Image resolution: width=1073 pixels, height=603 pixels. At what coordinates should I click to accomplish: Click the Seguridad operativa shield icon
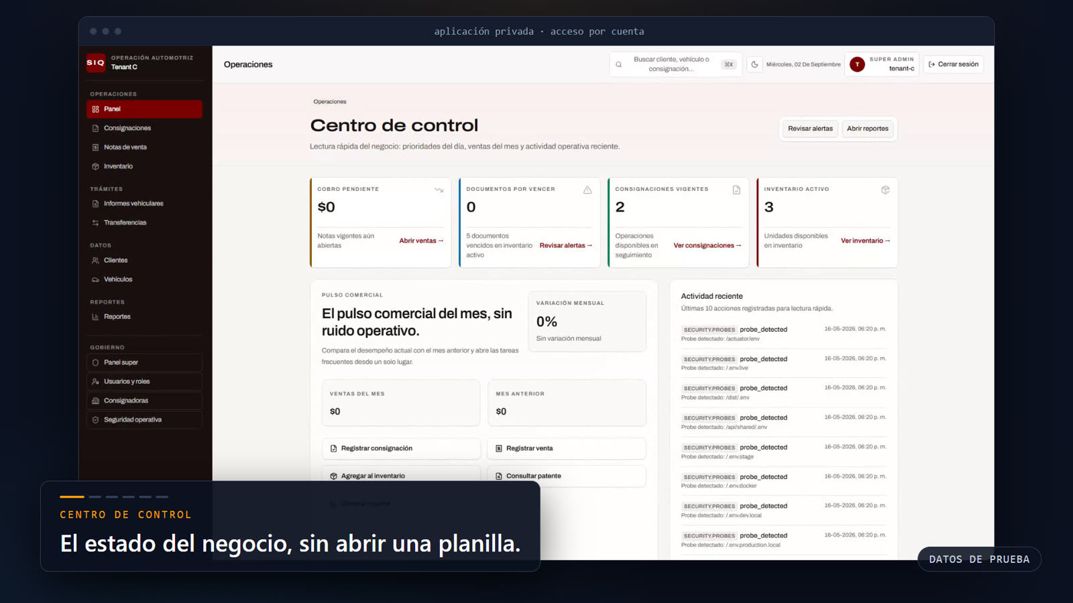95,420
